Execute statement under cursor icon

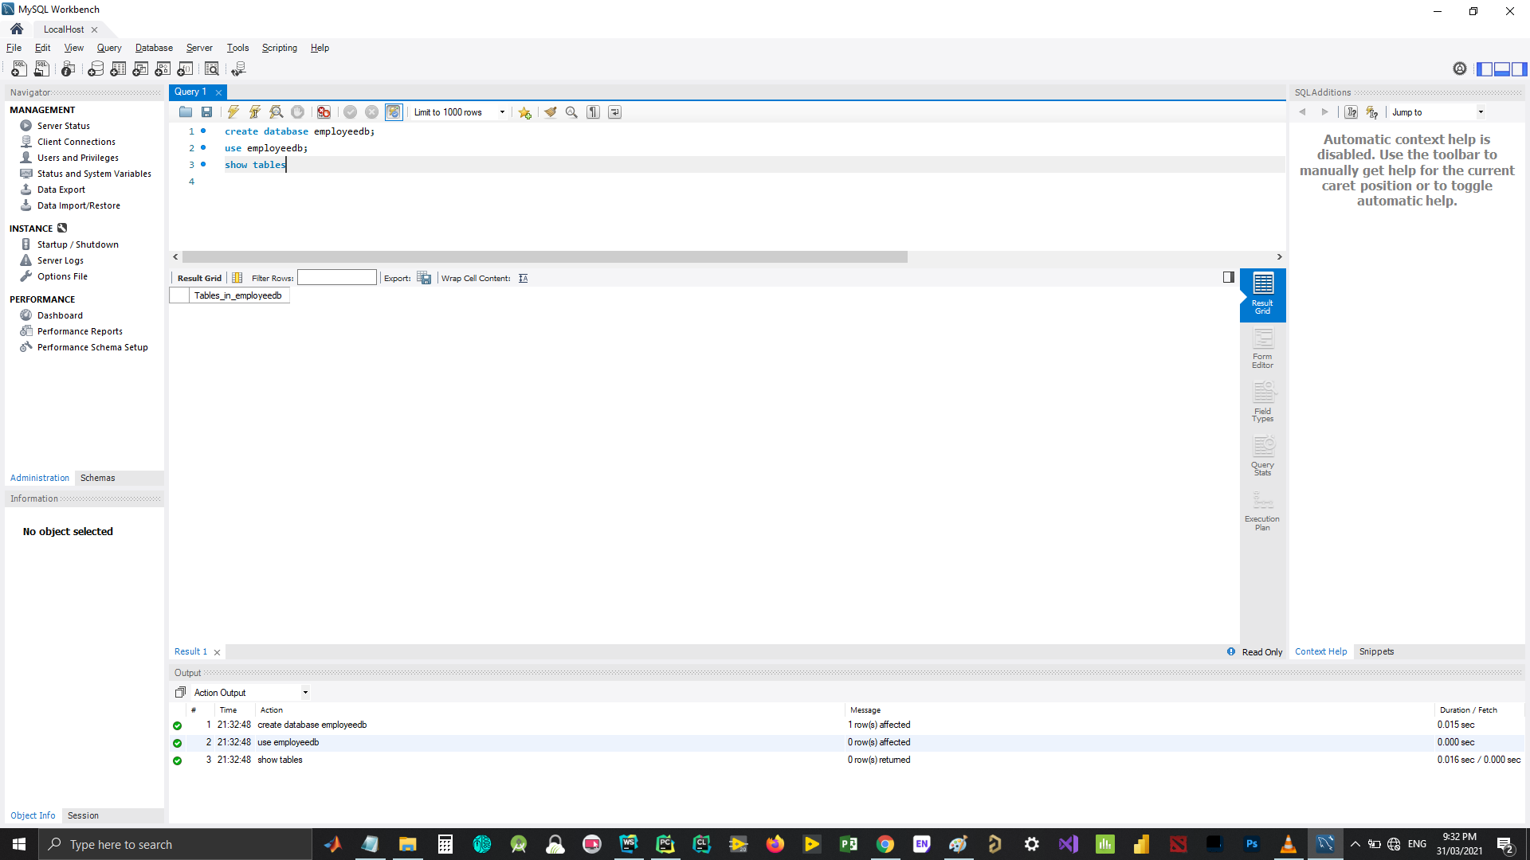point(255,112)
